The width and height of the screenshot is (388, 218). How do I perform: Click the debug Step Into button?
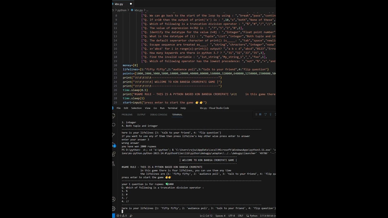coord(270,114)
